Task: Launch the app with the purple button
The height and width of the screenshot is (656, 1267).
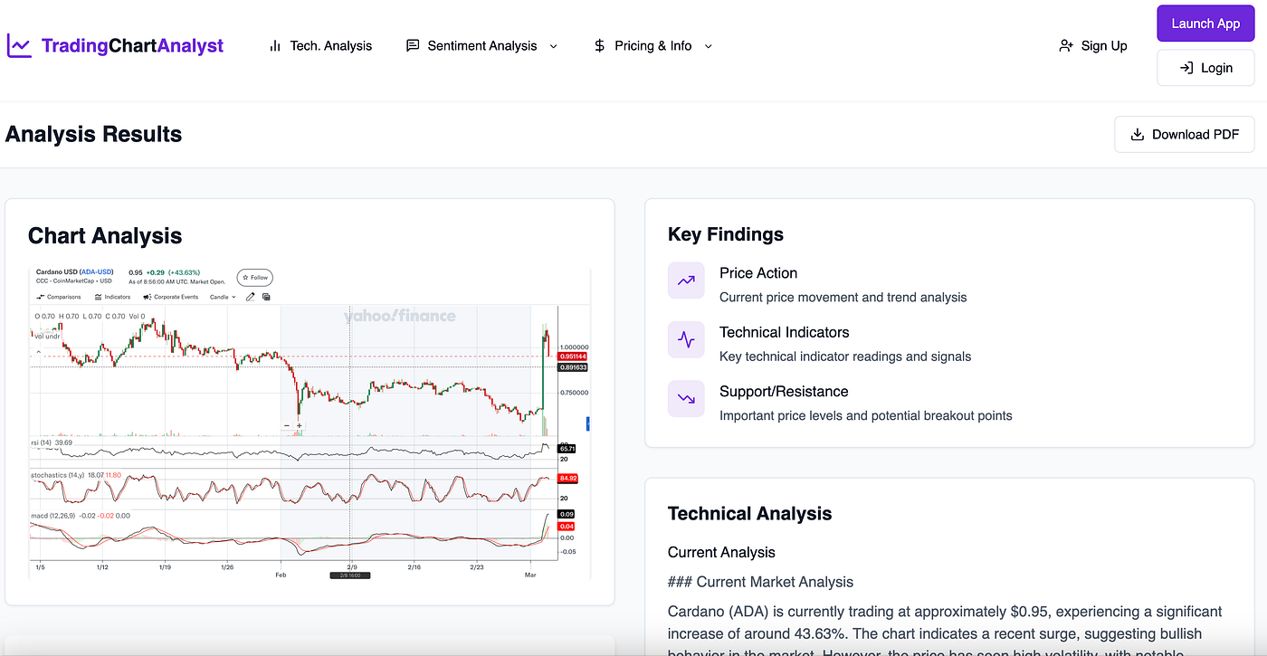Action: 1205,24
